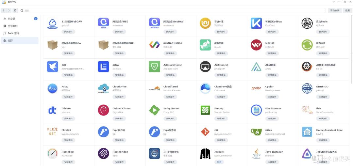The image size is (353, 166).
Task: Select the AirConnect package icon
Action: tap(205, 67)
